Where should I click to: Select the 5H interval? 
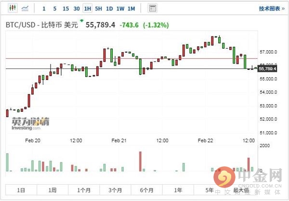click(x=98, y=9)
